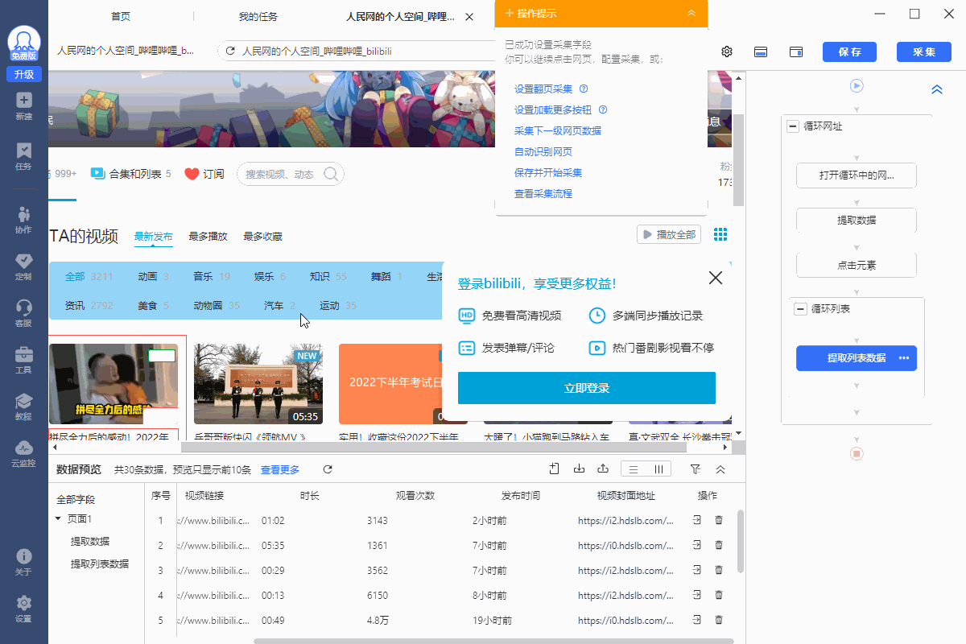The height and width of the screenshot is (644, 966).
Task: Collapse the 操作提示 panel chevron
Action: (x=691, y=13)
